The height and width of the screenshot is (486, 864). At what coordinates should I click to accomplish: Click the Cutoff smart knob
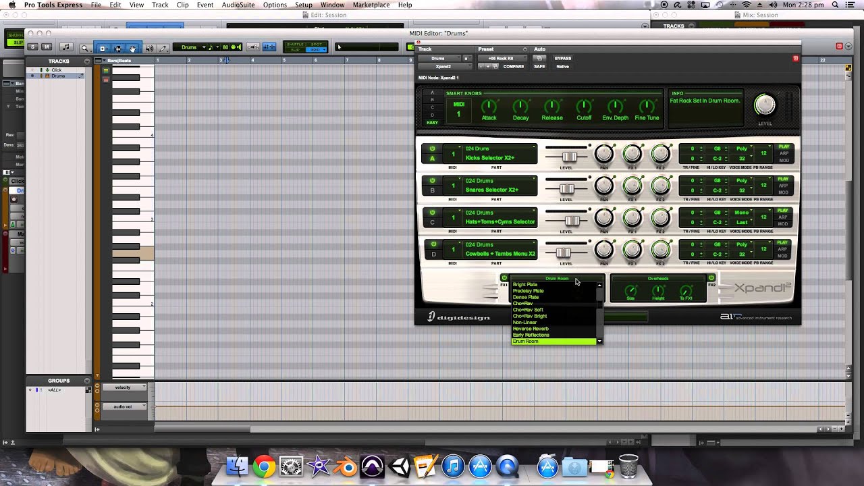tap(584, 107)
